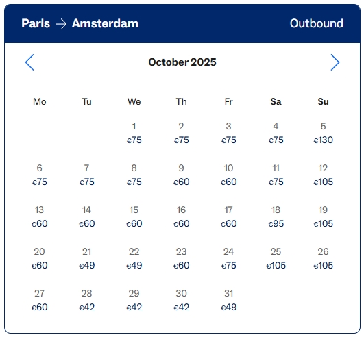The height and width of the screenshot is (337, 364).
Task: Choose October 24 at €75
Action: tap(229, 258)
